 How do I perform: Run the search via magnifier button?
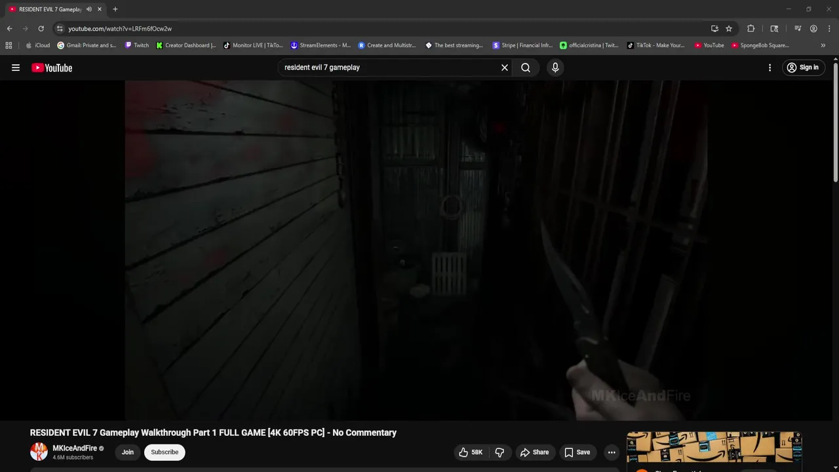[x=526, y=68]
